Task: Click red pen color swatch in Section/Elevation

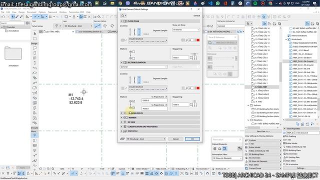Action: tap(198, 88)
